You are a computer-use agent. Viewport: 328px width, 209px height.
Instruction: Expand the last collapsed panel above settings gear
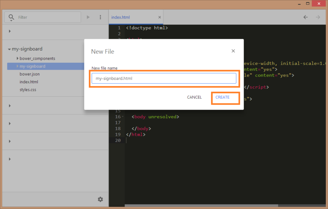point(9,159)
